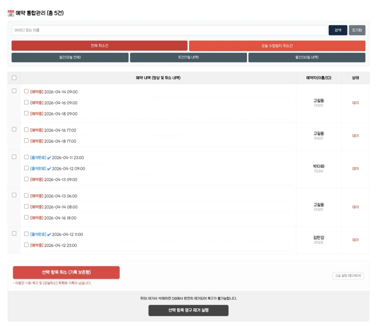Screen dimensions: 377x328
Task: Tick the 2026-04-14 08:00 reservation checkbox
Action: click(26, 207)
